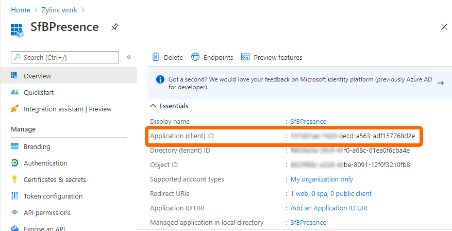Close the SfBPresence blade

click(444, 27)
